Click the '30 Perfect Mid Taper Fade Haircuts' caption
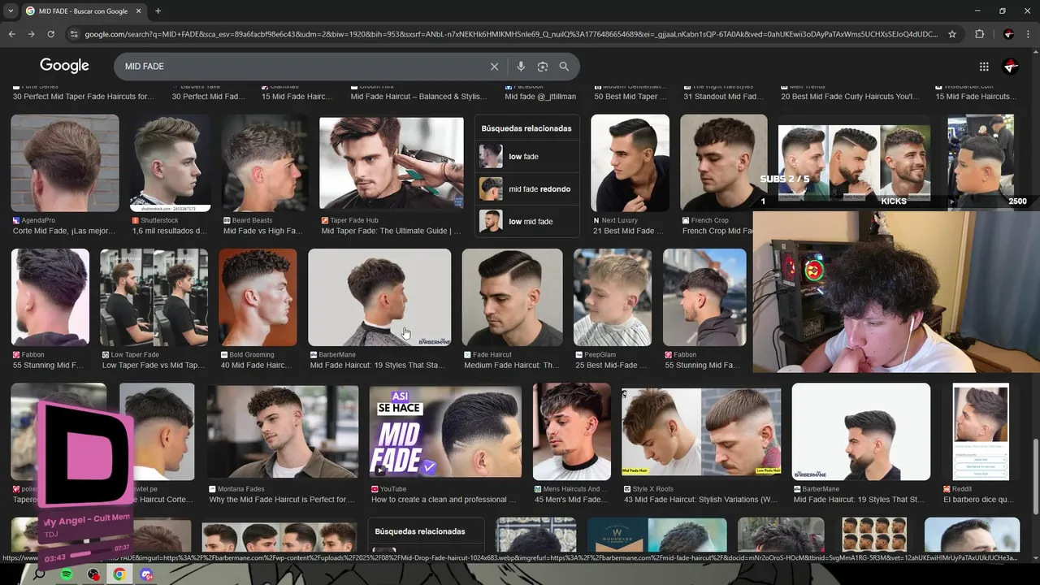Screen dimensions: 1040x585 (83, 97)
